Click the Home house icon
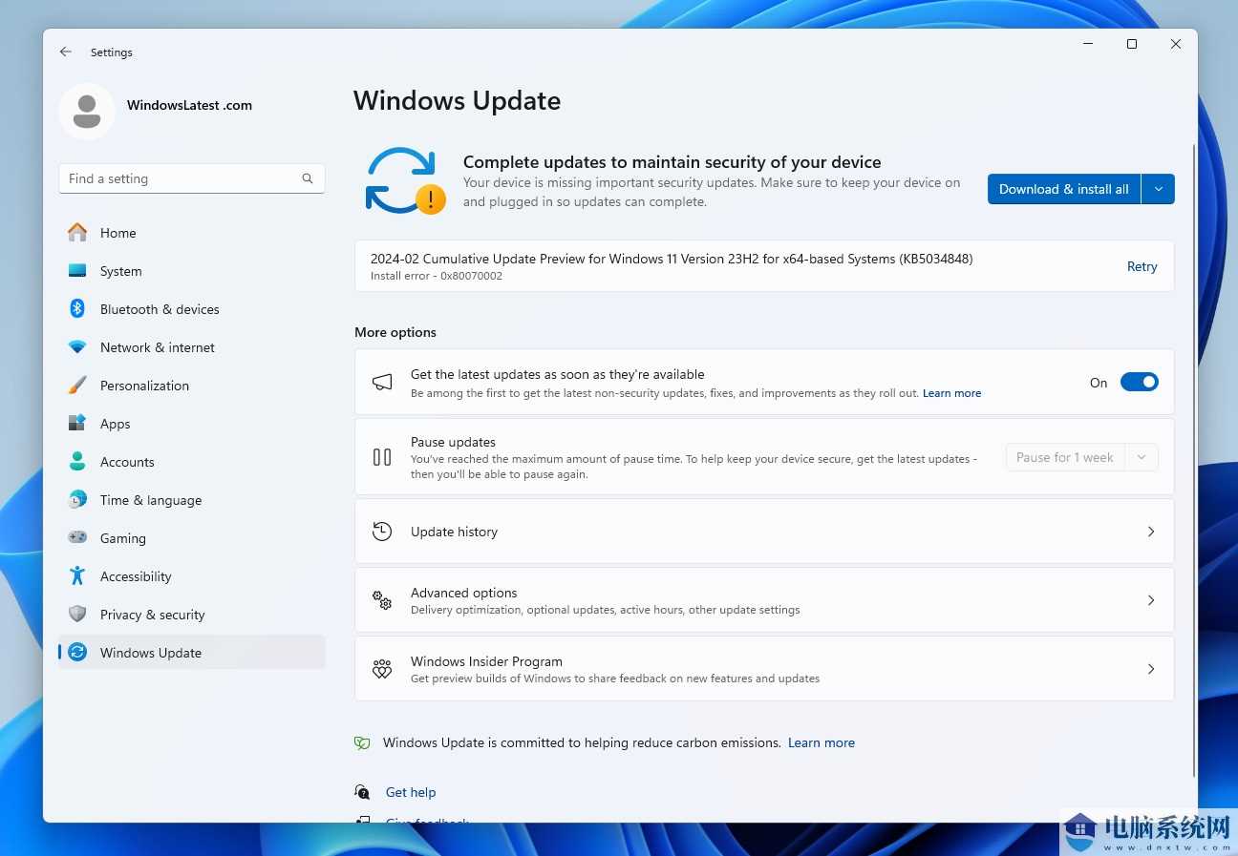Screen dimensions: 1238x856 coord(77,232)
